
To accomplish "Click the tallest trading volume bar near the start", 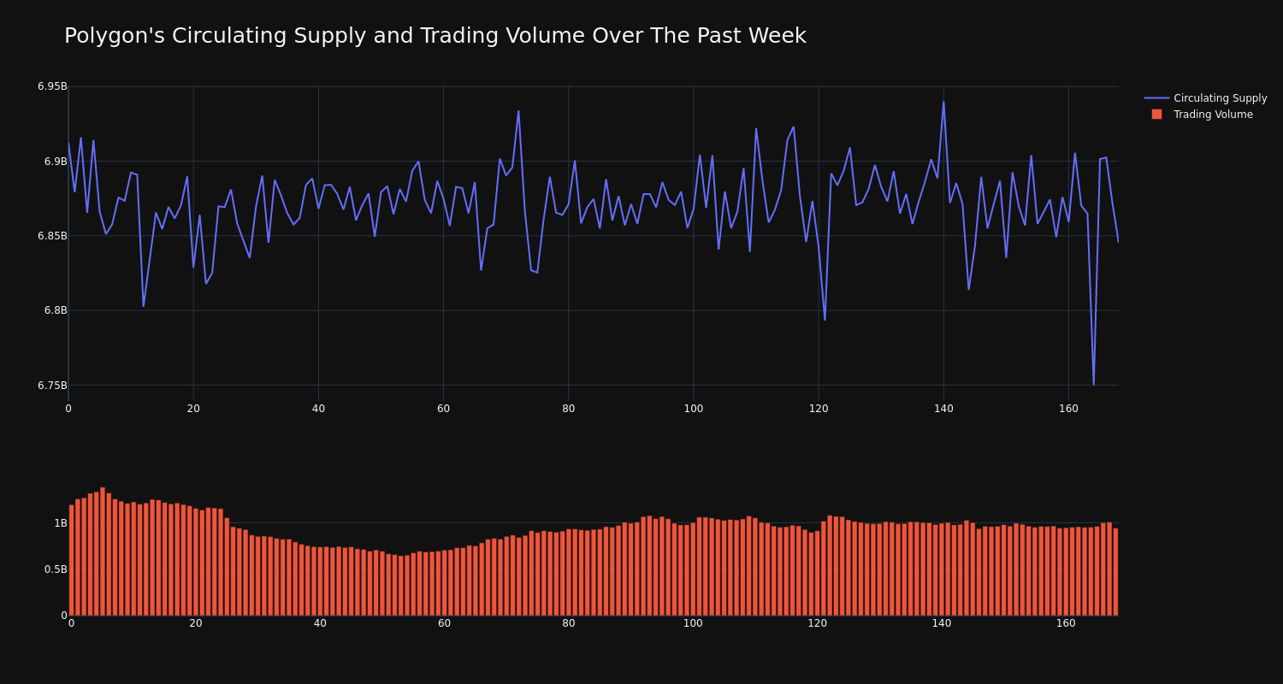I will 103,551.
